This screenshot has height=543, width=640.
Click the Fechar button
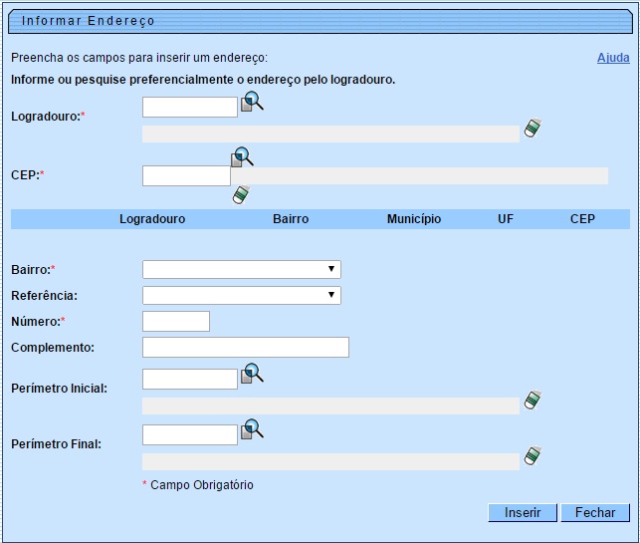pos(595,512)
